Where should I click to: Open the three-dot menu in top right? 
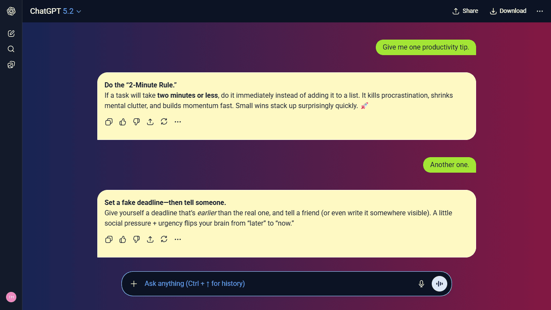click(540, 11)
